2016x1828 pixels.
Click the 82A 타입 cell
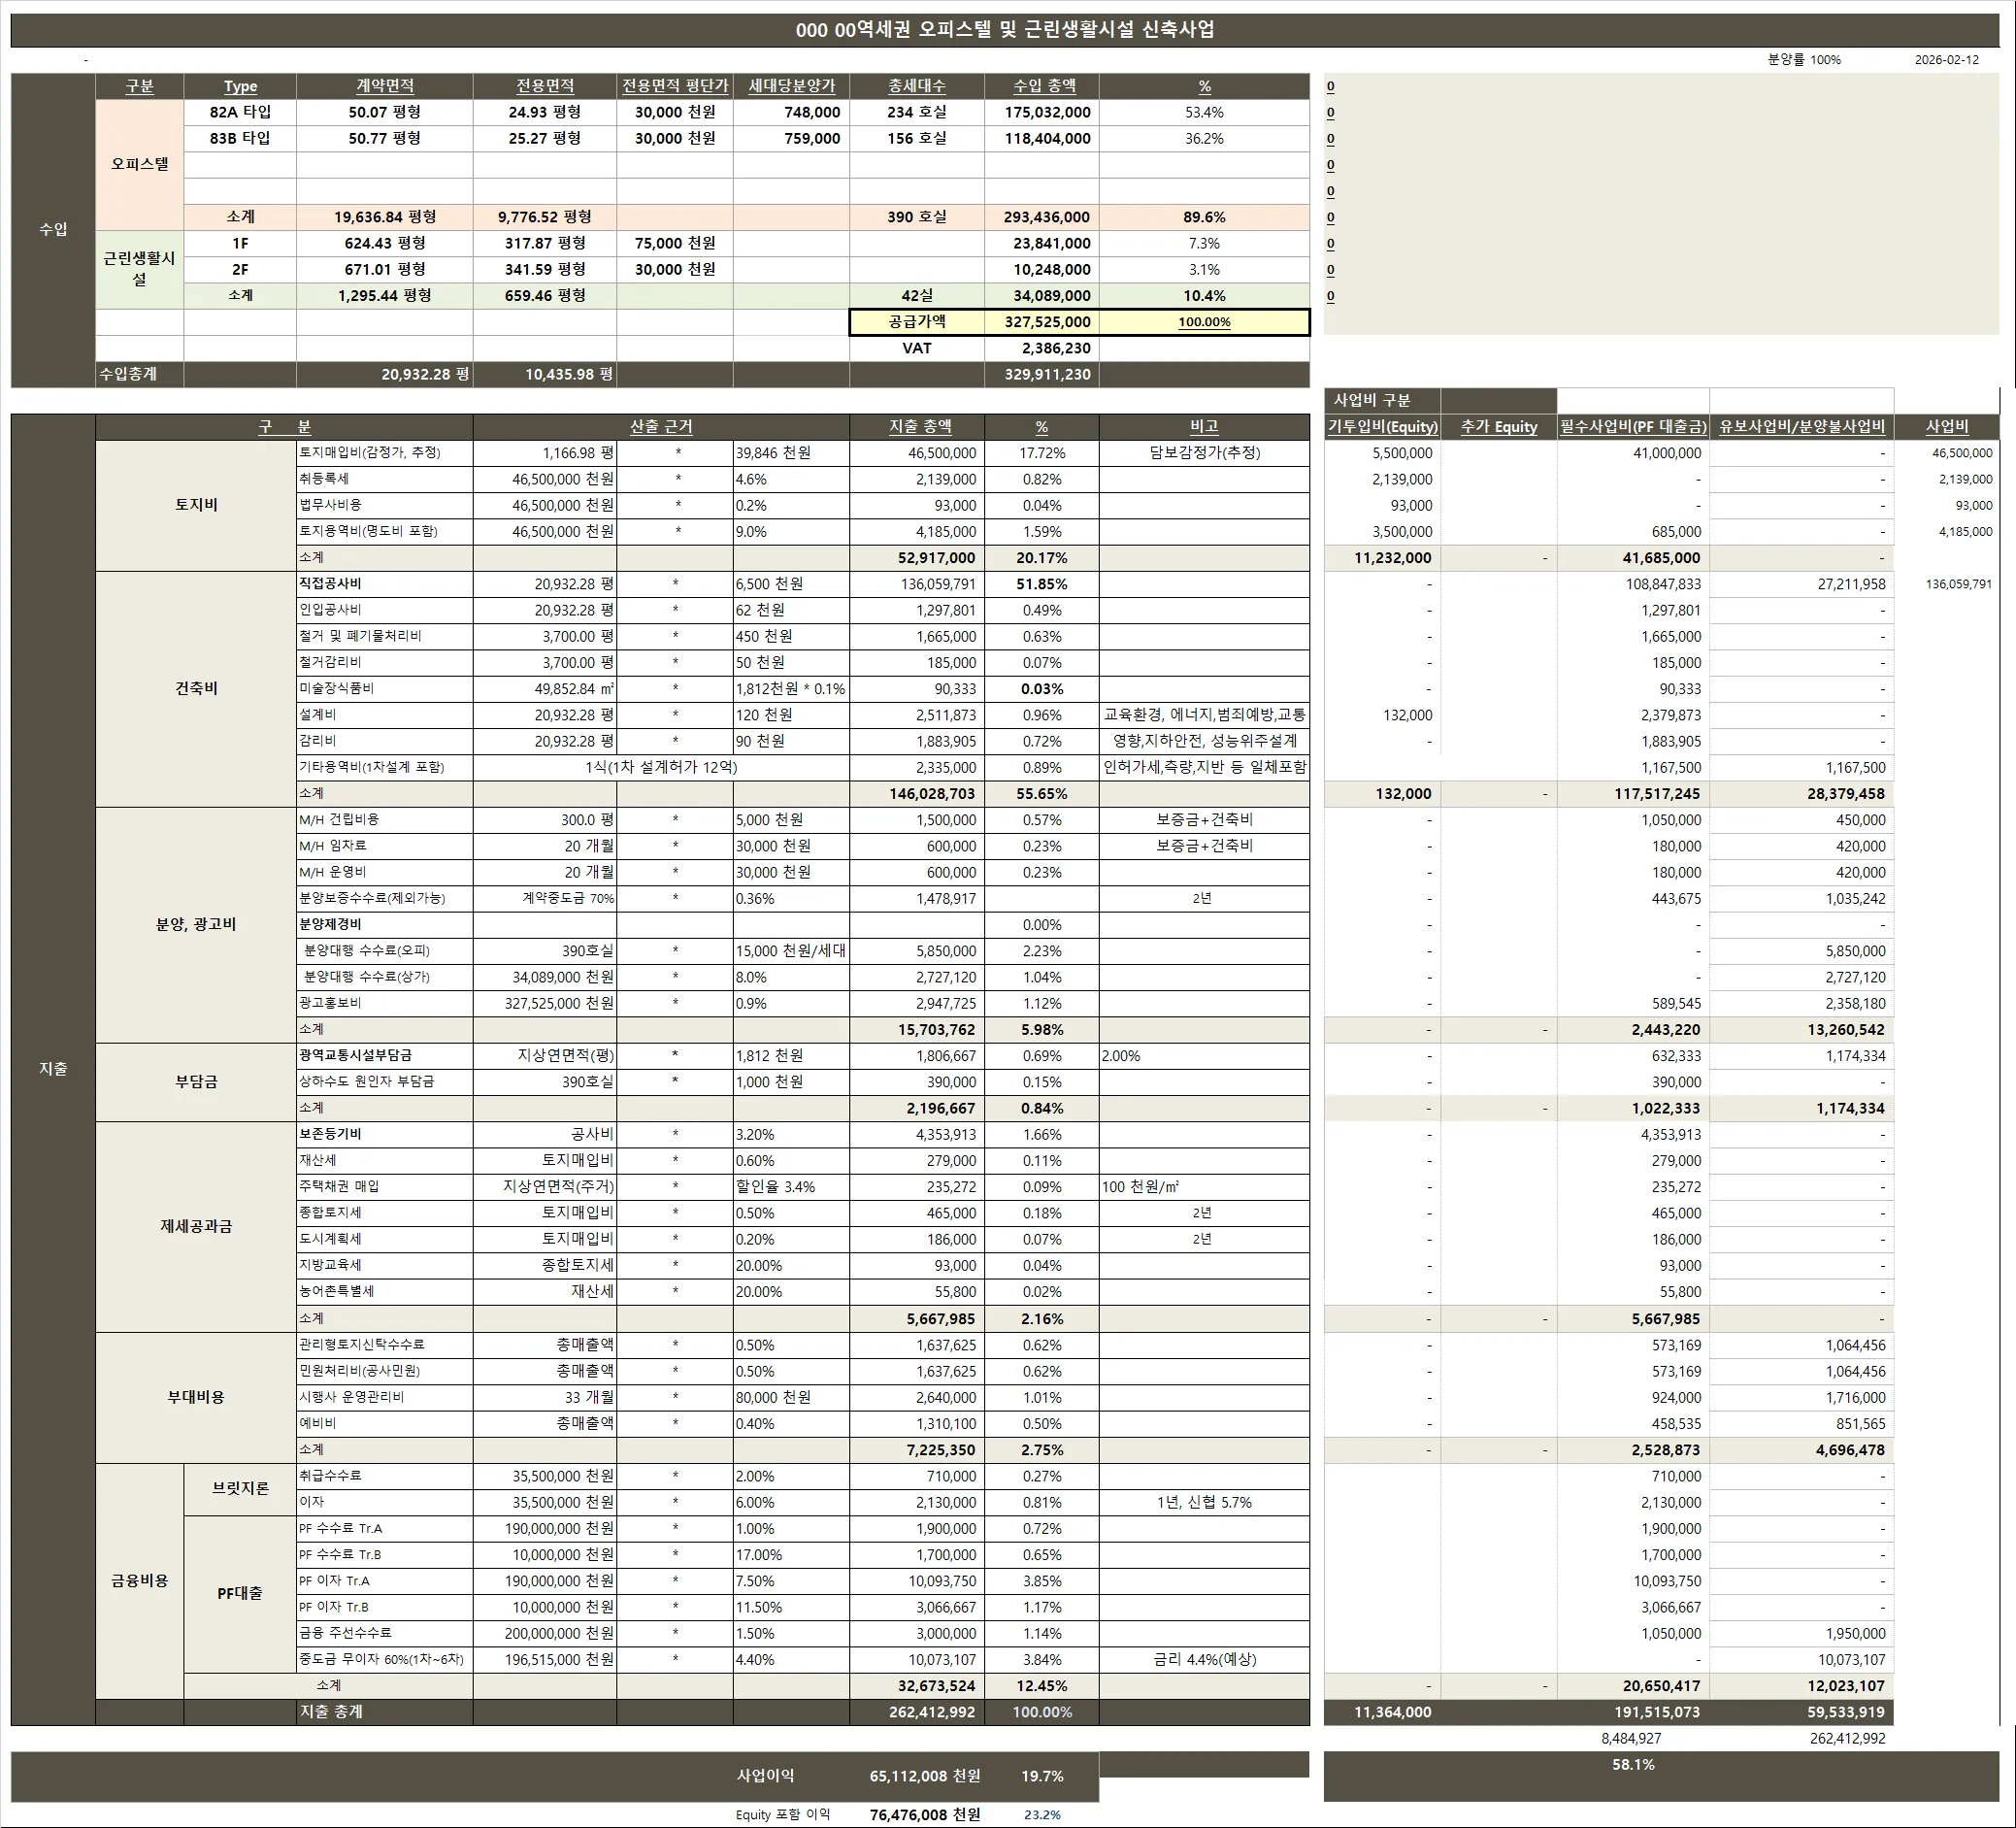tap(240, 113)
